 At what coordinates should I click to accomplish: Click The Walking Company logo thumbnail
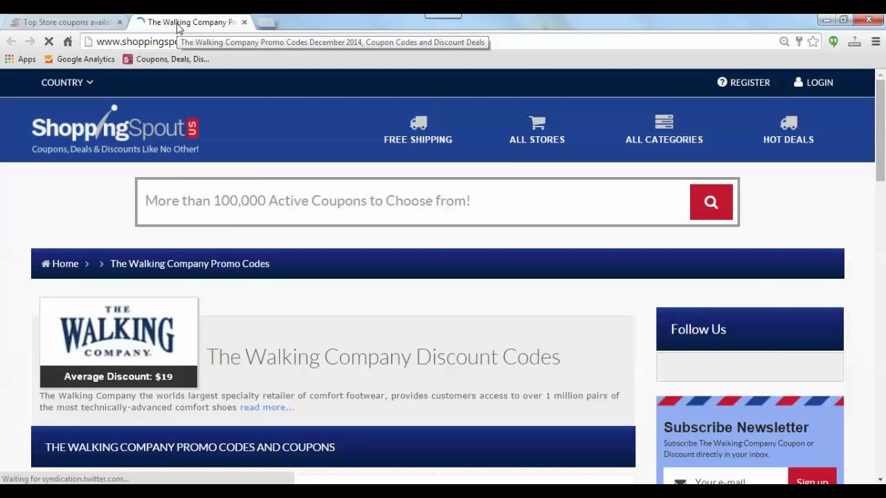[x=118, y=332]
